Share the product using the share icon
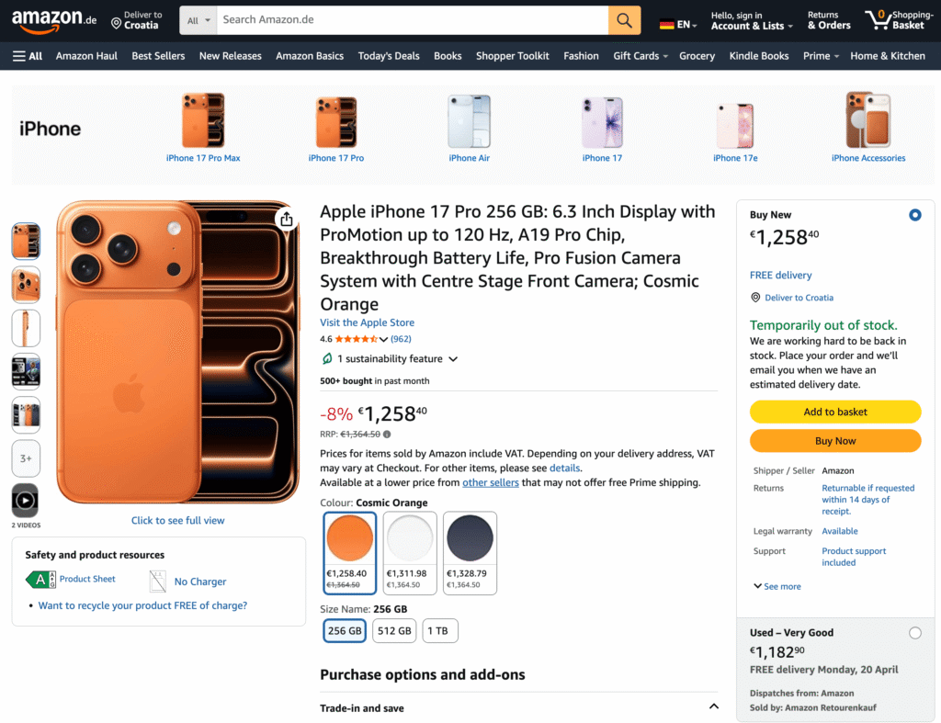The image size is (941, 723). 286,220
